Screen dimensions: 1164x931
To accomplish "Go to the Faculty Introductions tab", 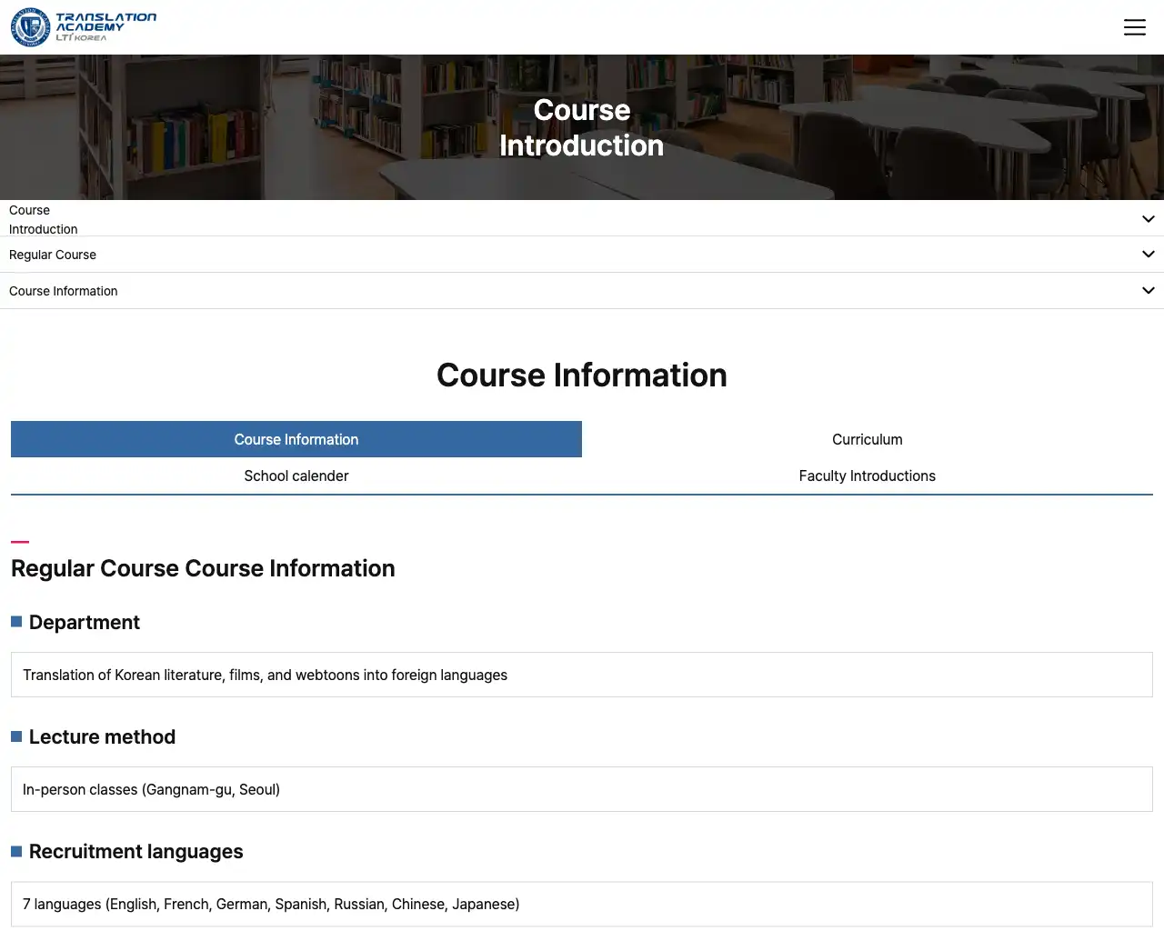I will [868, 476].
